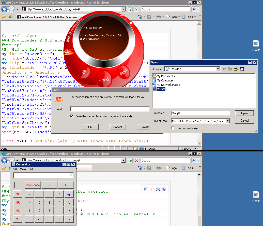The image size is (263, 226).
Task: Click the up one level folder icon
Action: point(230,69)
